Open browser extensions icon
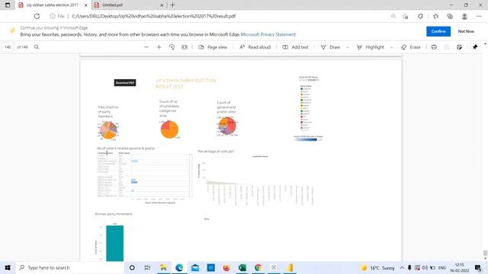This screenshot has height=274, width=488. (420, 16)
